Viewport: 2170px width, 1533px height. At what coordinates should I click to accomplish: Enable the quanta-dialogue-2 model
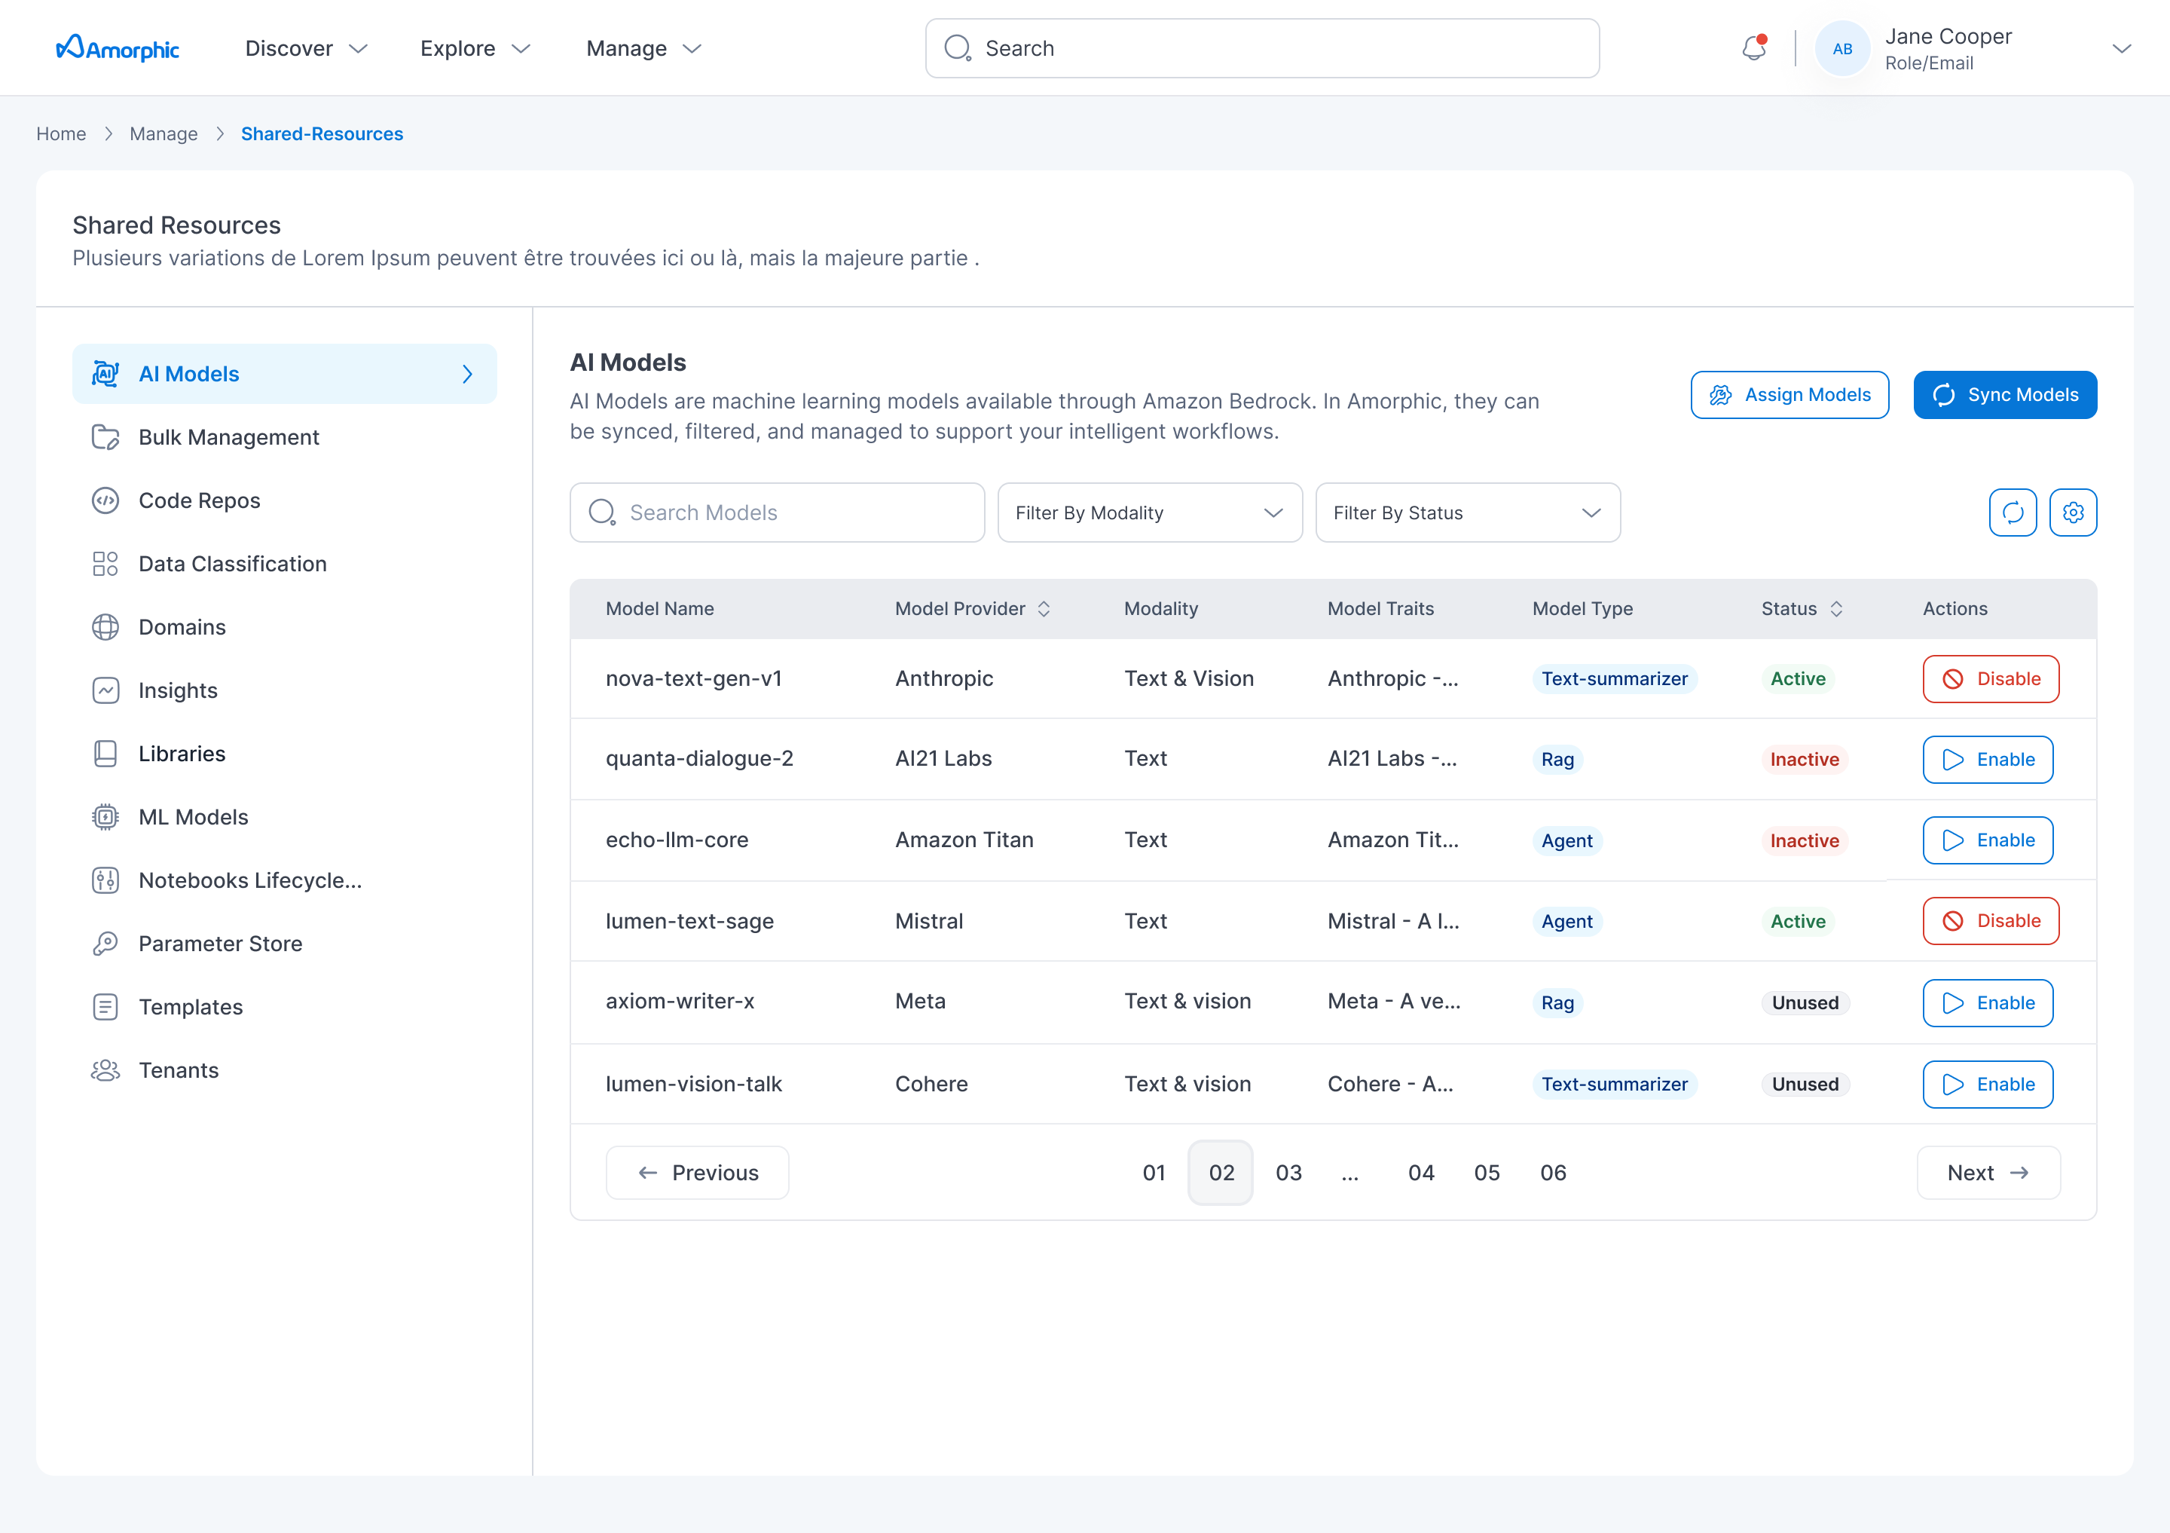click(1987, 759)
